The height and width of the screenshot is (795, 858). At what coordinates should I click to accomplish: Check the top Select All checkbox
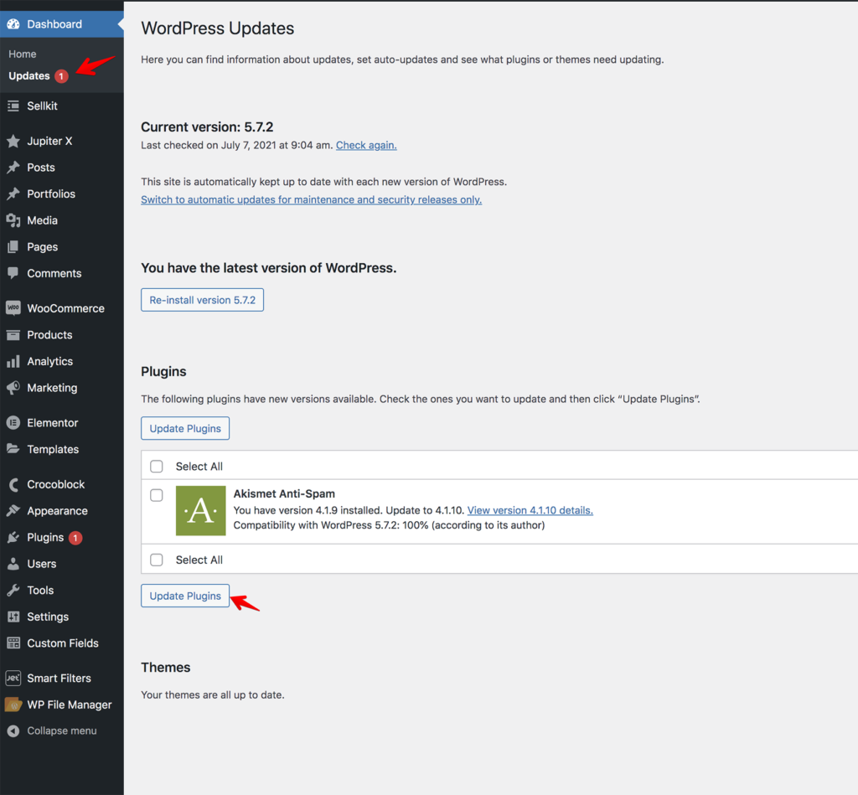tap(157, 467)
